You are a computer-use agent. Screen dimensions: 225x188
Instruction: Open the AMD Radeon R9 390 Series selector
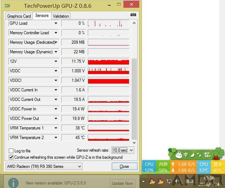[44, 166]
